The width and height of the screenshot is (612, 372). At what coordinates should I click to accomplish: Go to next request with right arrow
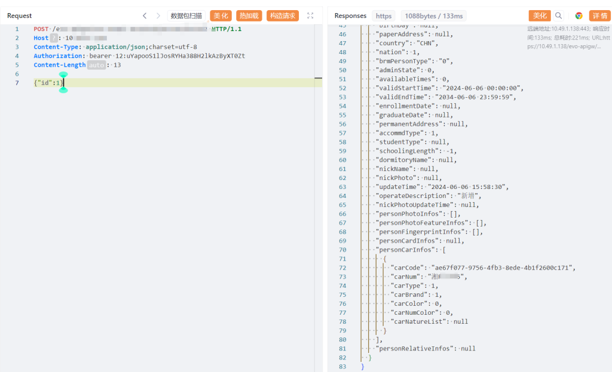coord(158,15)
